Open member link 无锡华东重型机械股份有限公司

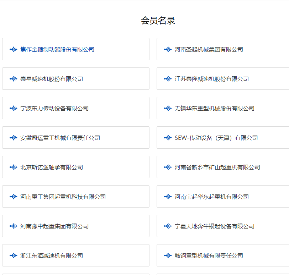click(x=215, y=108)
